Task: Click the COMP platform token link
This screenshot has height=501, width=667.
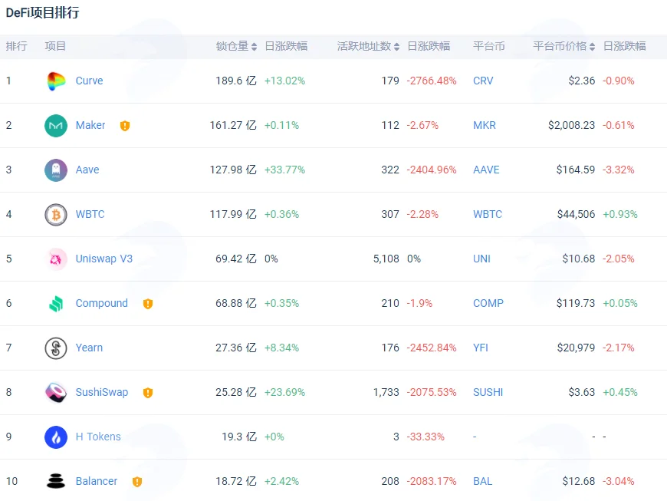Action: 488,303
